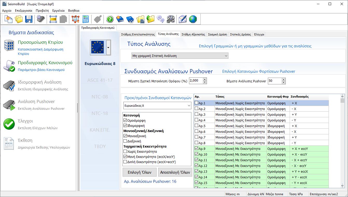348x197 pixels.
Task: Click the maximum storey drift input field
Action: tap(195, 81)
